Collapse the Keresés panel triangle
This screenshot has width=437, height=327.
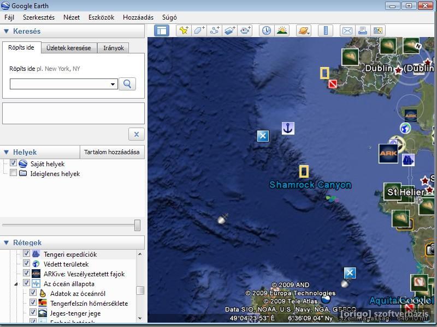[x=7, y=31]
